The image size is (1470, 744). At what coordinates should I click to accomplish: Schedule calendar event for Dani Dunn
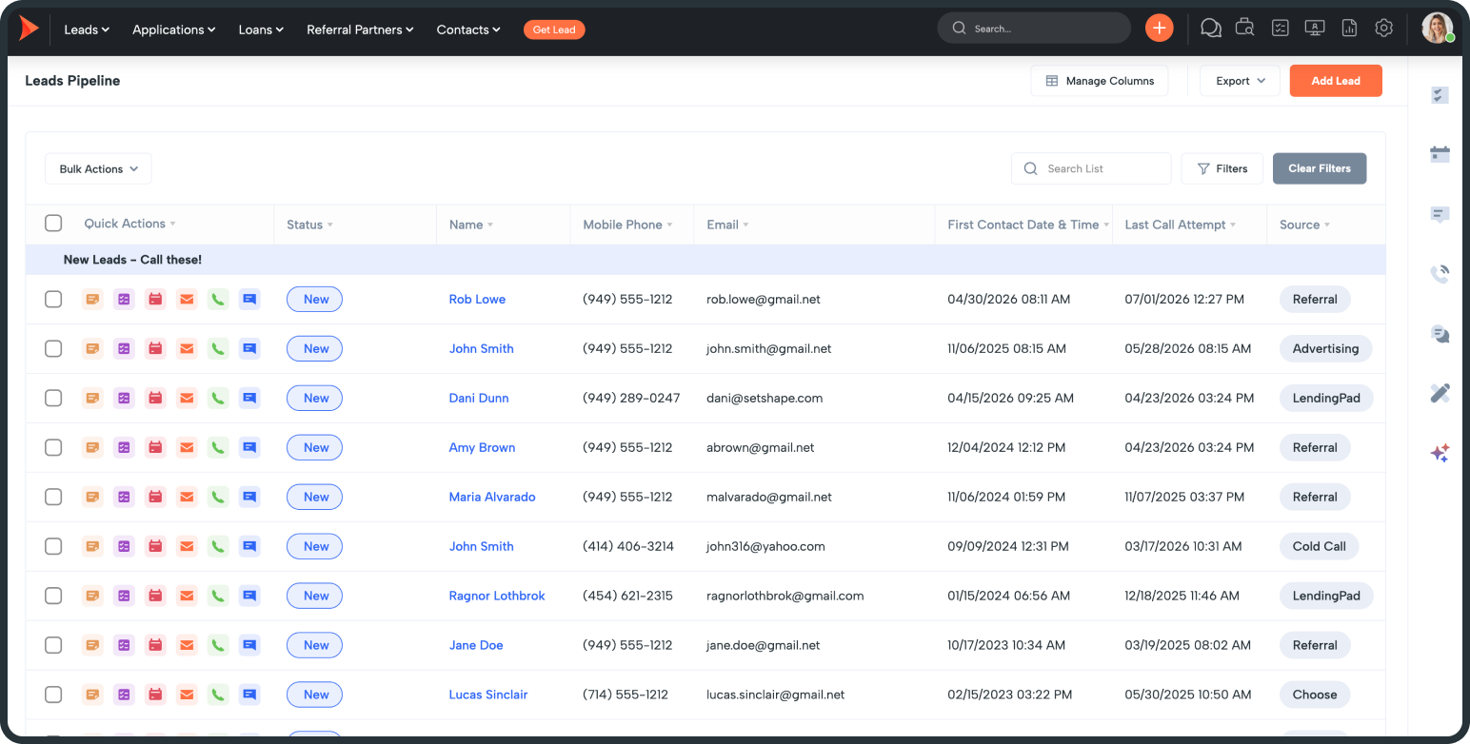coord(155,398)
